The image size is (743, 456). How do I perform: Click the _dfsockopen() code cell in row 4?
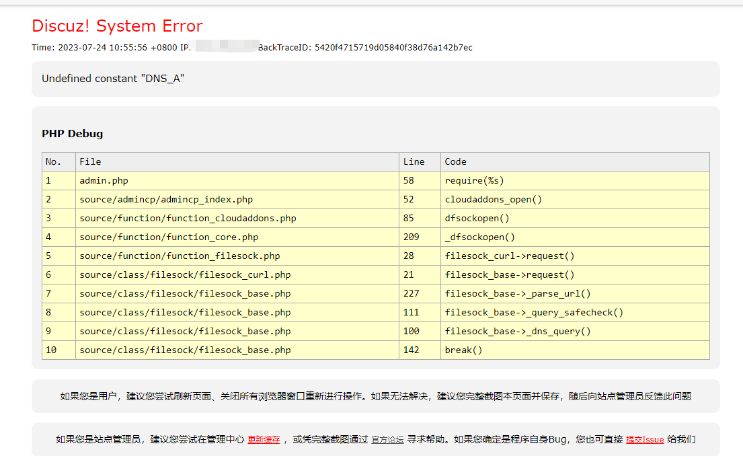pyautogui.click(x=575, y=237)
